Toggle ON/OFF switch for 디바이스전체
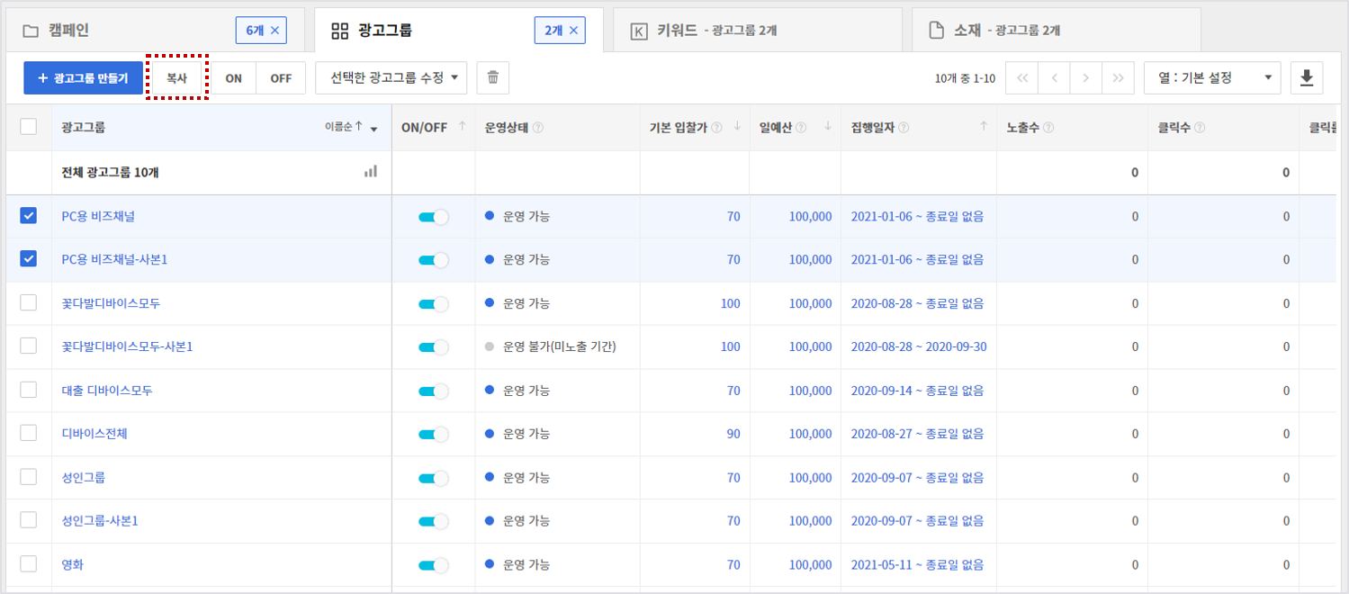This screenshot has width=1349, height=594. pyautogui.click(x=433, y=434)
